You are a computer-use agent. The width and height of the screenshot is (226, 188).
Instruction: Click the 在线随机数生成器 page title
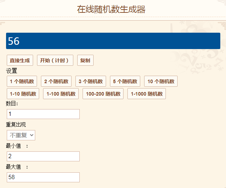111,9
